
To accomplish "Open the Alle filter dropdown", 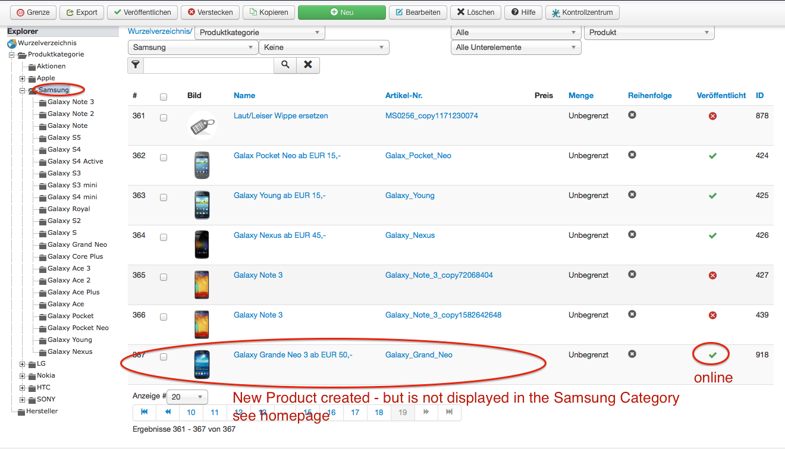I will pyautogui.click(x=516, y=33).
